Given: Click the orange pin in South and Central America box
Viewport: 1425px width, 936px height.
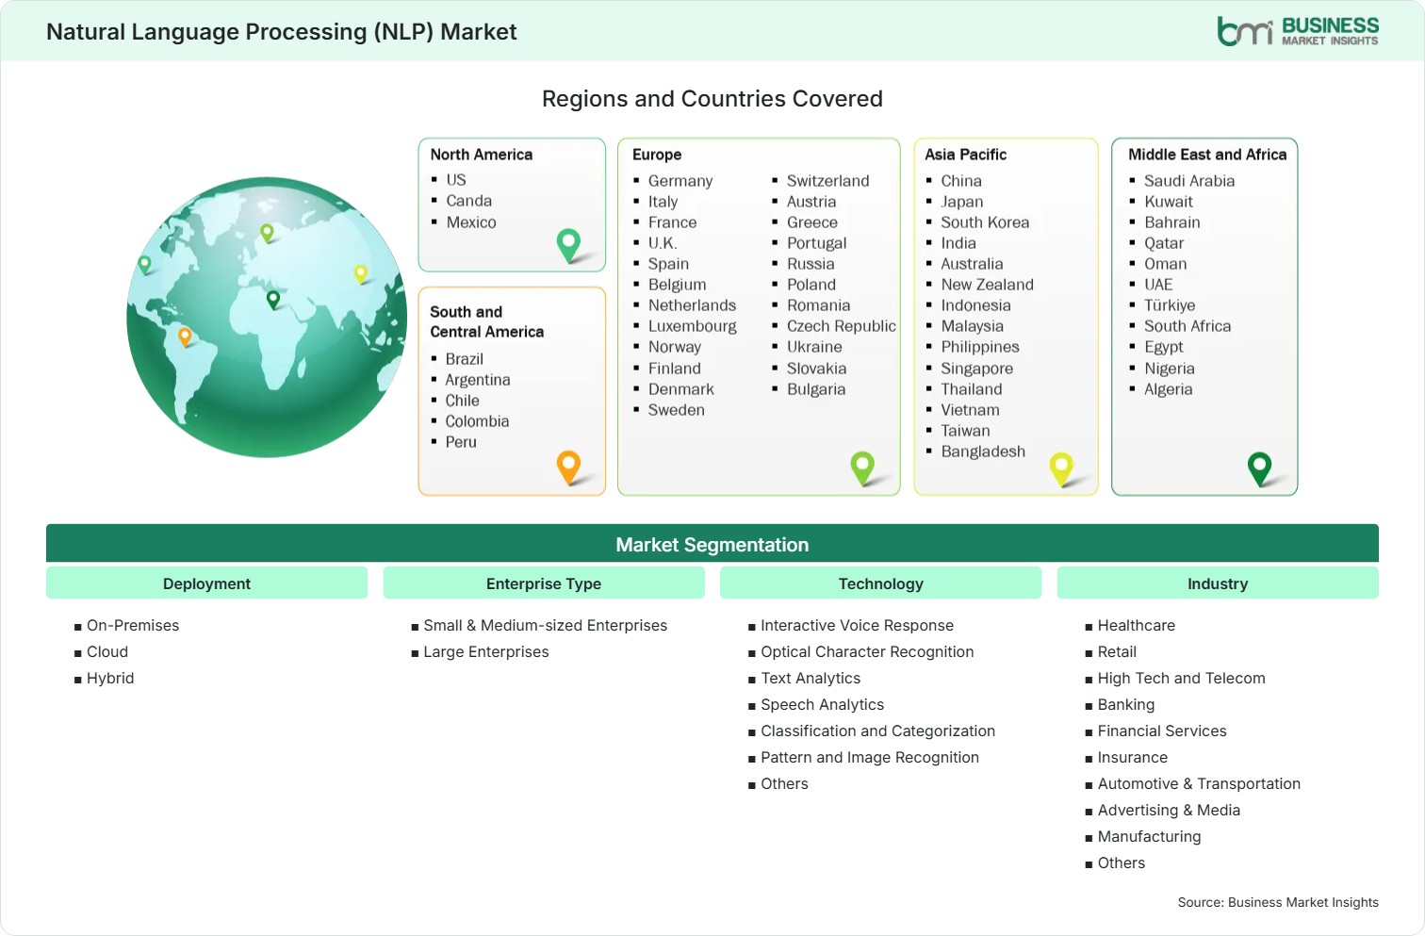Looking at the screenshot, I should (568, 468).
